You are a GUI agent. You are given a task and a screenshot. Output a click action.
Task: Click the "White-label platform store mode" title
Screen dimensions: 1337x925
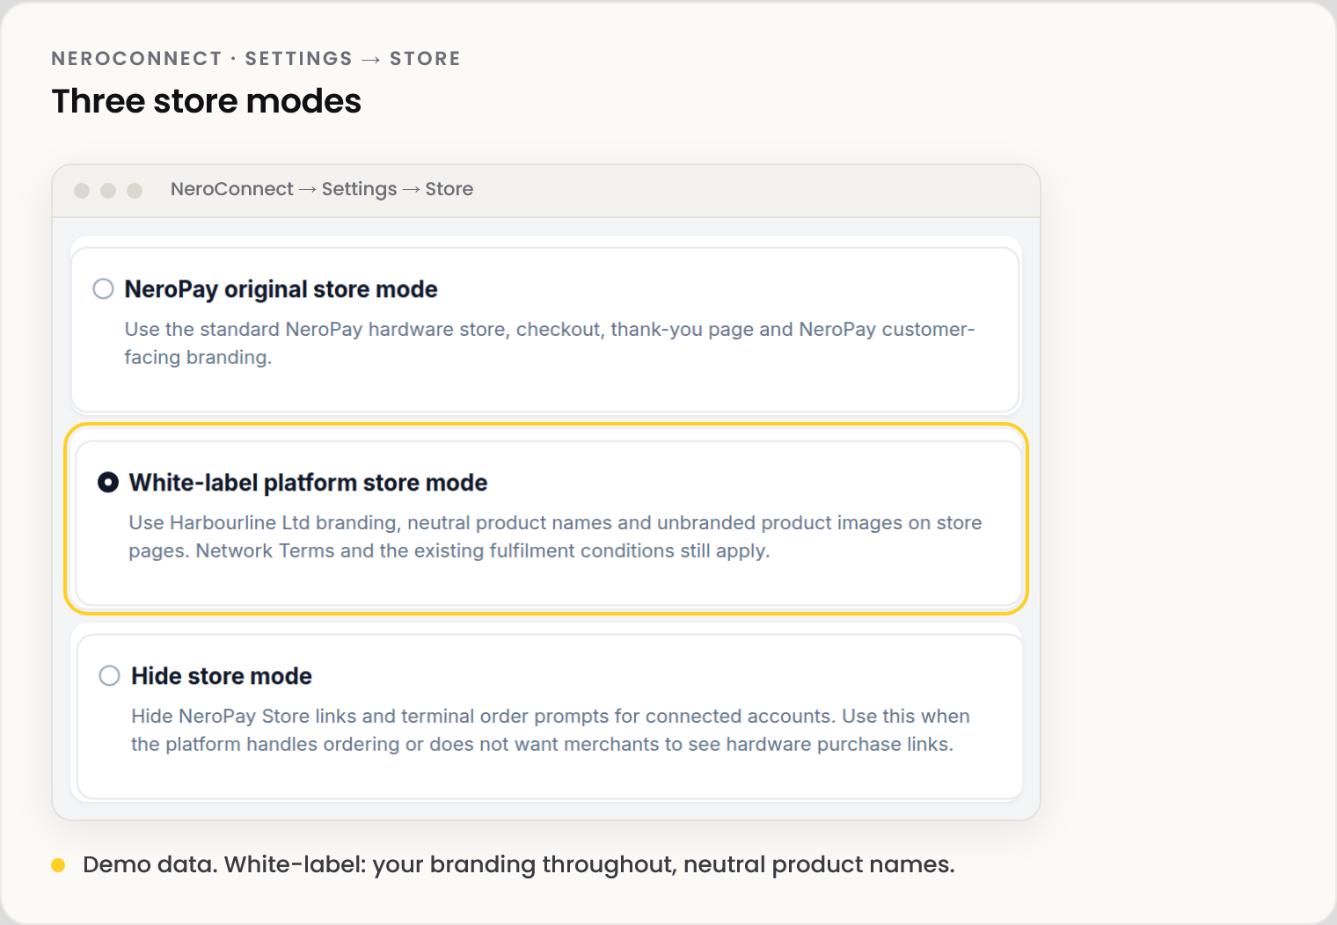point(308,483)
